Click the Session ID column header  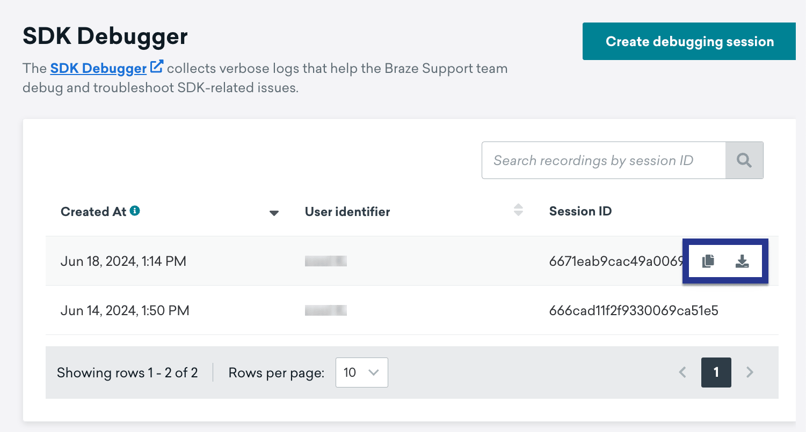pyautogui.click(x=580, y=211)
